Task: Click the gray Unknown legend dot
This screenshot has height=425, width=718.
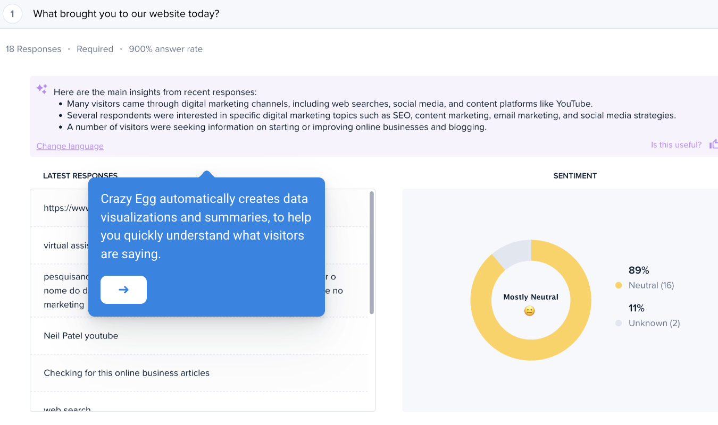Action: click(619, 323)
